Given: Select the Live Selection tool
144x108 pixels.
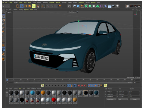Looking at the screenshot, I should 18,6.
